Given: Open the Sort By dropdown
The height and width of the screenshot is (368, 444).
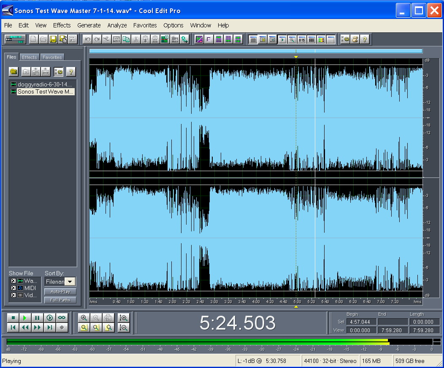Looking at the screenshot, I should [70, 282].
